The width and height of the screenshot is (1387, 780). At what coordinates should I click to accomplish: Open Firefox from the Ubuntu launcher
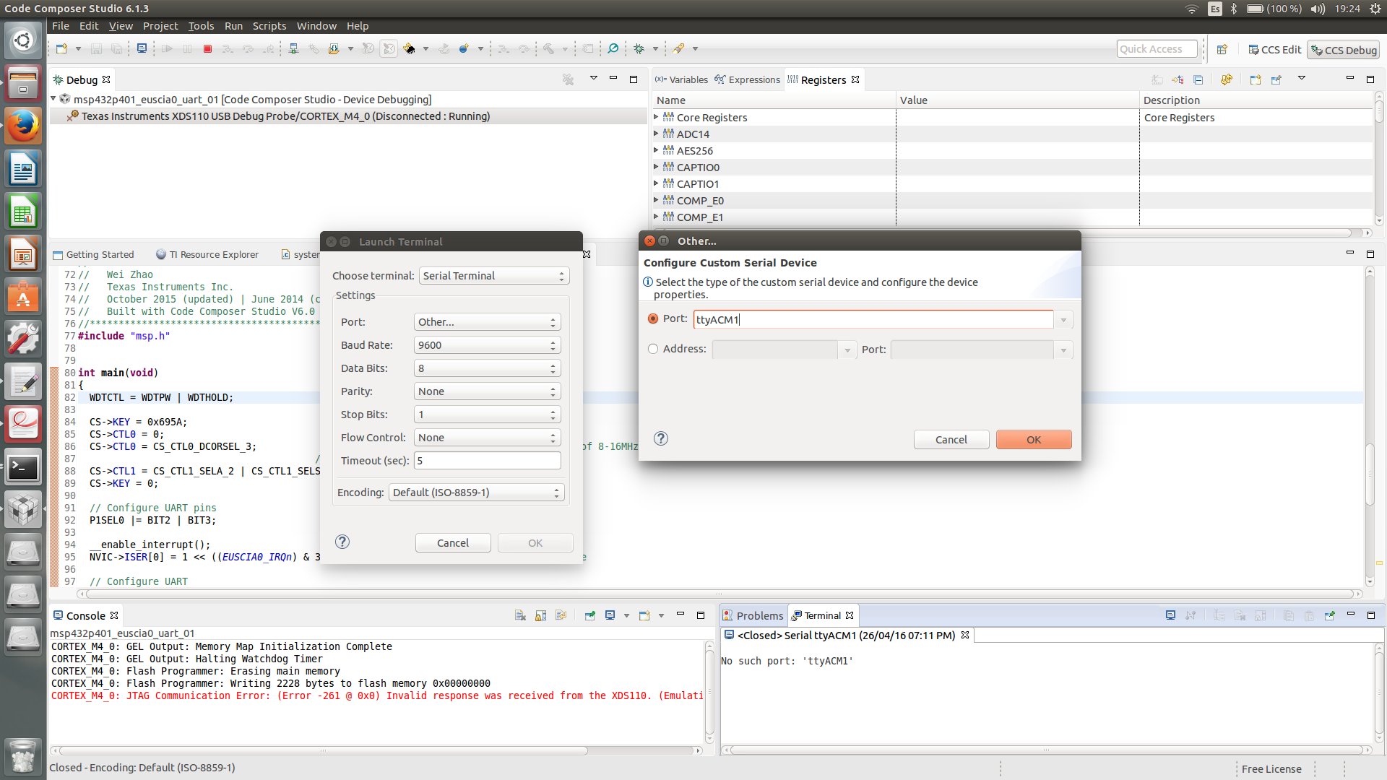click(x=23, y=126)
